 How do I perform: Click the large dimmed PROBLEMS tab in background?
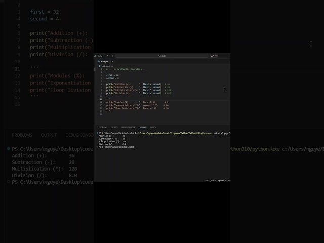pyautogui.click(x=22, y=135)
